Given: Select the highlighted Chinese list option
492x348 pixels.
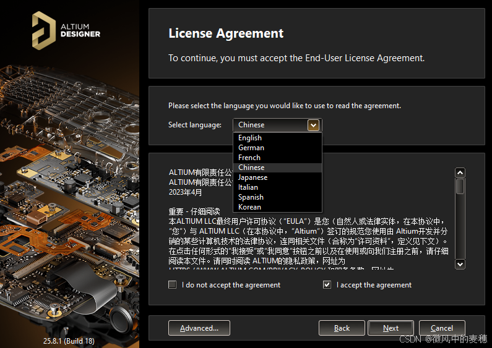Looking at the screenshot, I should coord(277,168).
